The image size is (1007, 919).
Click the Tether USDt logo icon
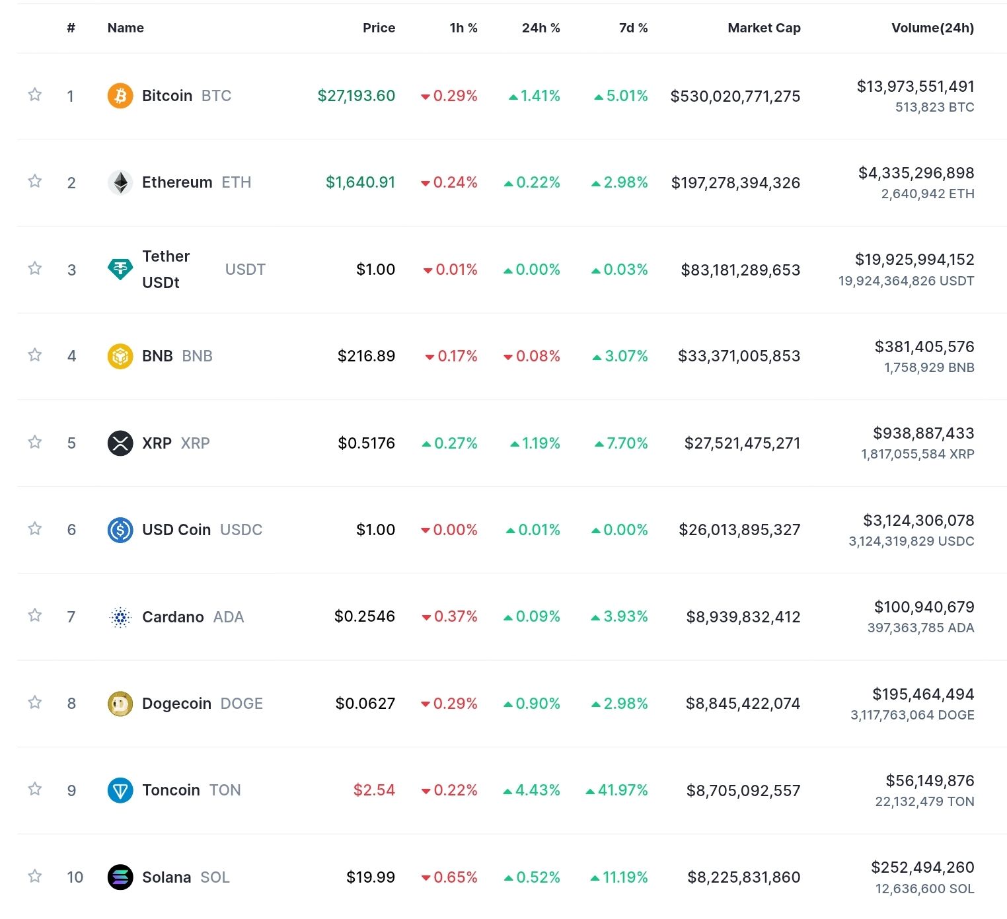pyautogui.click(x=120, y=269)
